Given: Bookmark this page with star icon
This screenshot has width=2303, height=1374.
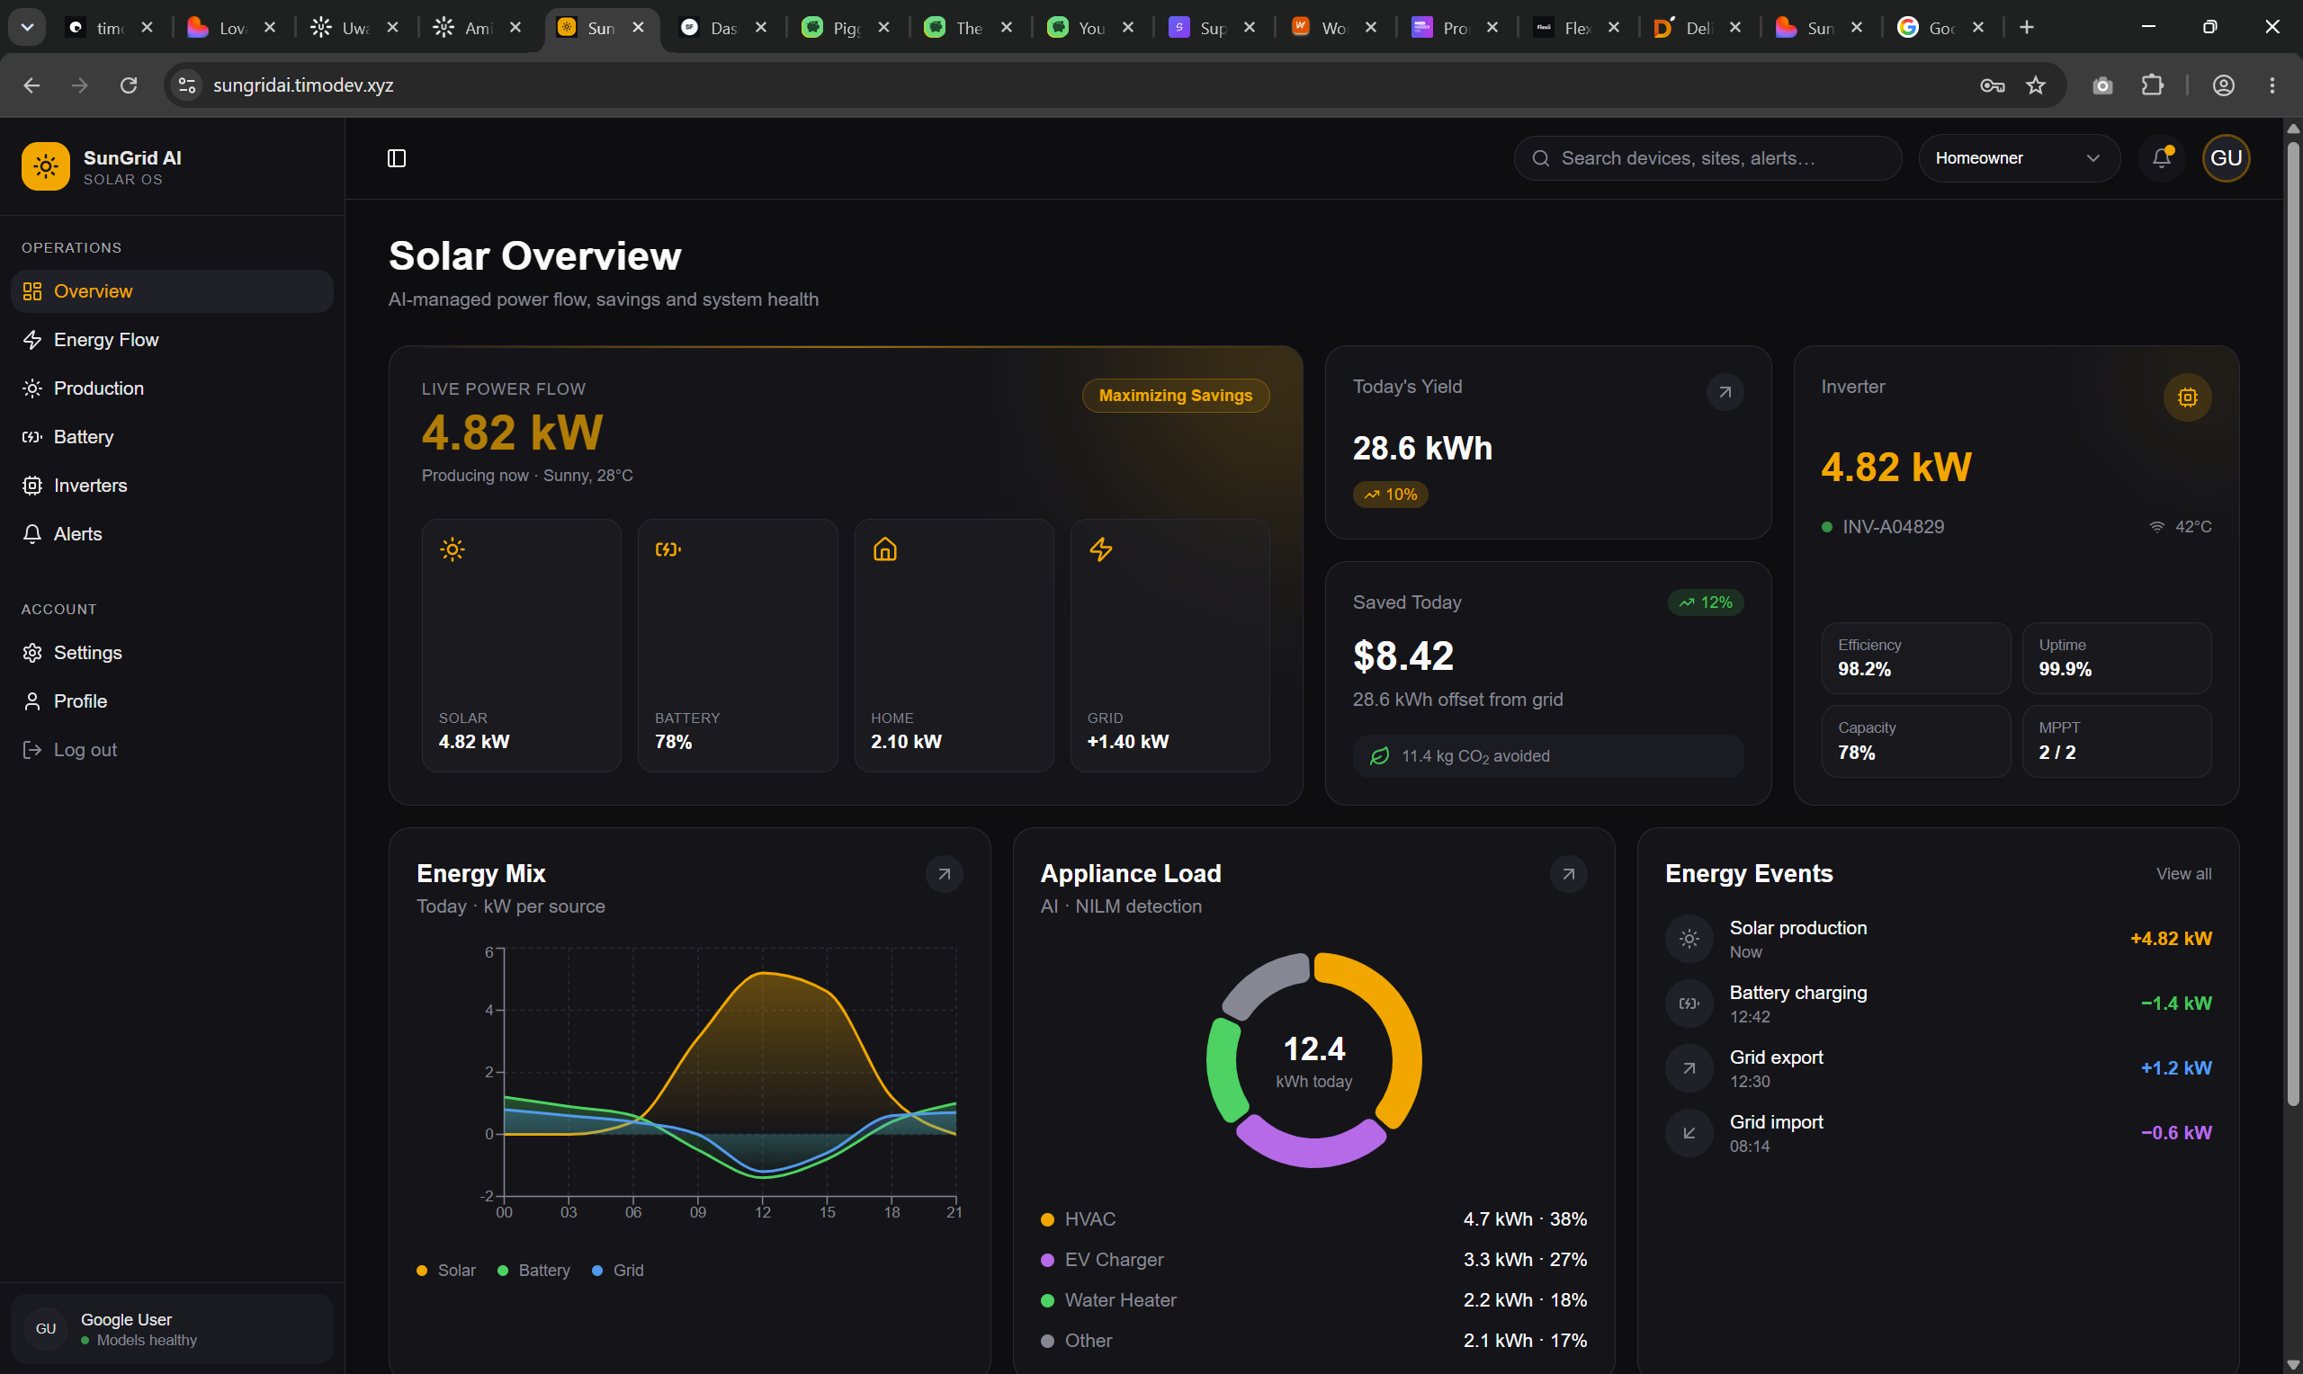Looking at the screenshot, I should (x=2034, y=85).
